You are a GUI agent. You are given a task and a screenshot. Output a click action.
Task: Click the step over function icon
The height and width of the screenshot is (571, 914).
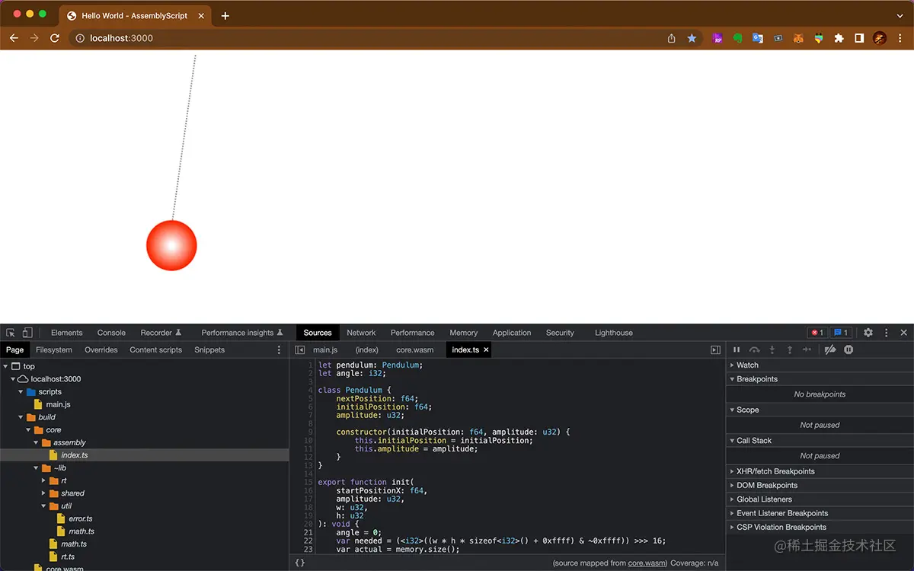click(754, 349)
